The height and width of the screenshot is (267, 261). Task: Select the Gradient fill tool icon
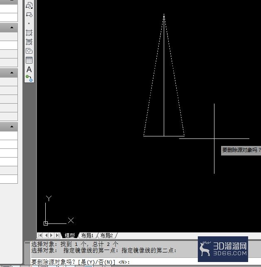(29, 42)
